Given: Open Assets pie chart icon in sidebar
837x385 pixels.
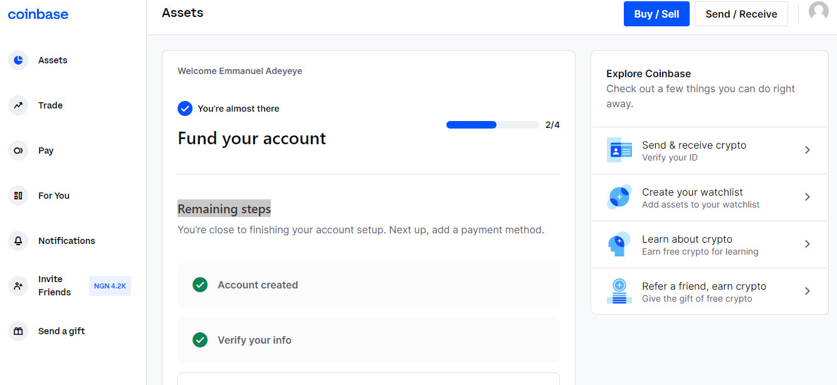Looking at the screenshot, I should pyautogui.click(x=18, y=60).
